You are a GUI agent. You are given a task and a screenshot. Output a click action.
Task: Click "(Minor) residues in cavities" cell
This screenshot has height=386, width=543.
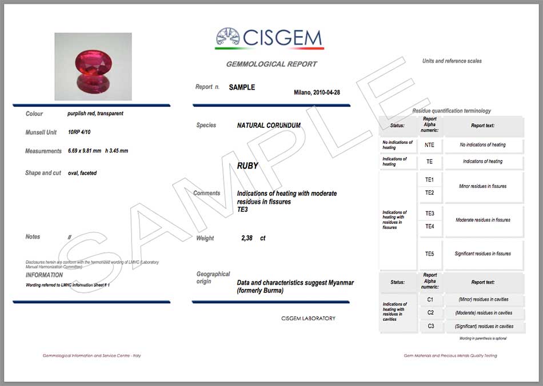(x=484, y=300)
